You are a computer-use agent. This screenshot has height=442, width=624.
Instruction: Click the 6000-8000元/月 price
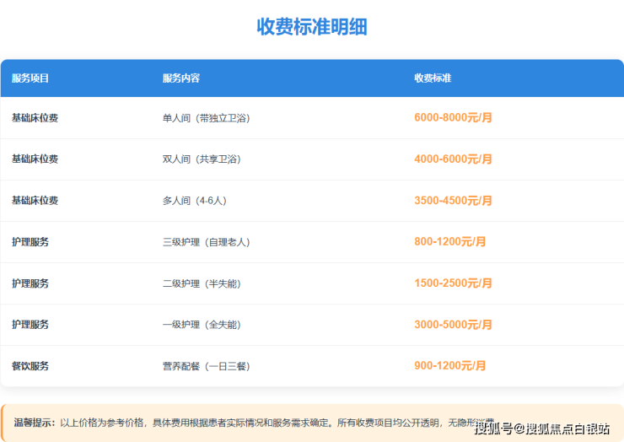(453, 118)
